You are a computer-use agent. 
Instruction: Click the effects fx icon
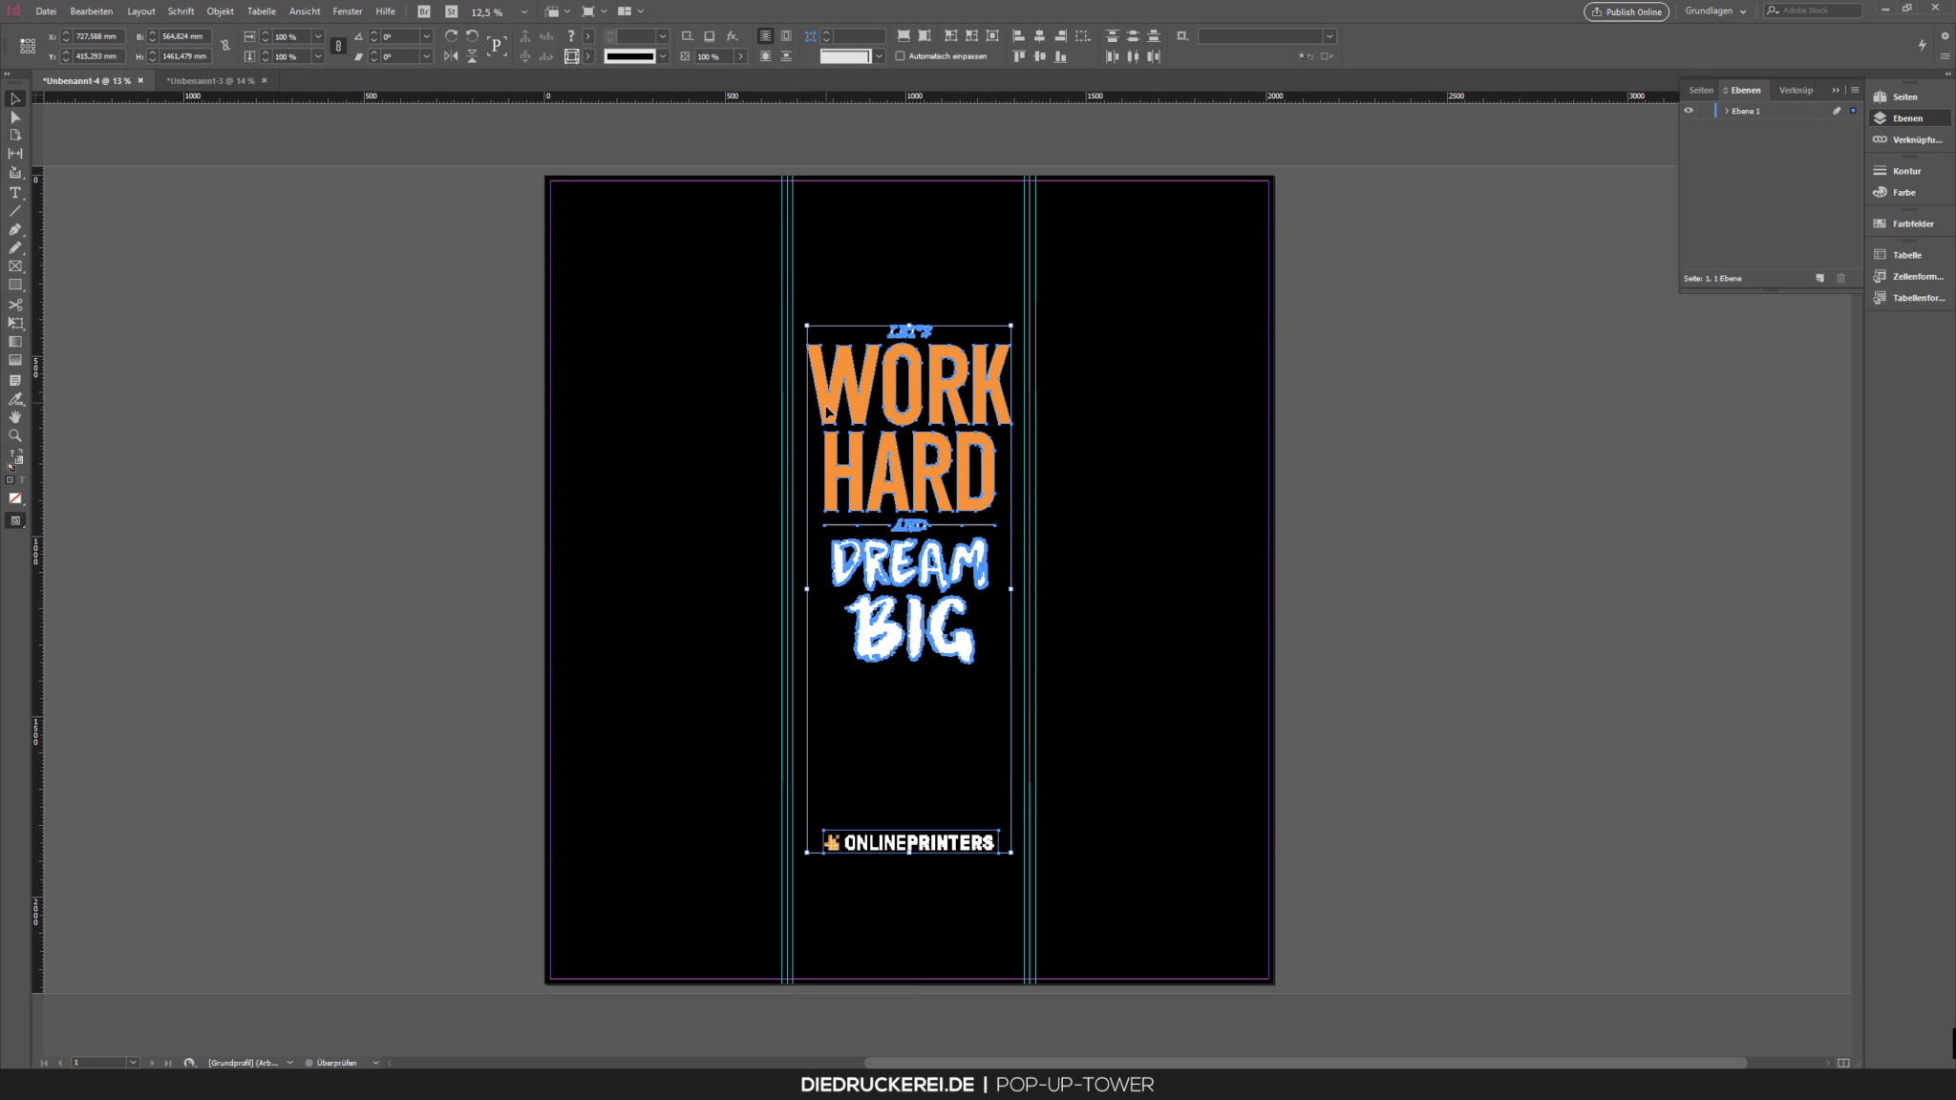[733, 36]
